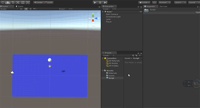Save search star icon in Project

click(140, 55)
